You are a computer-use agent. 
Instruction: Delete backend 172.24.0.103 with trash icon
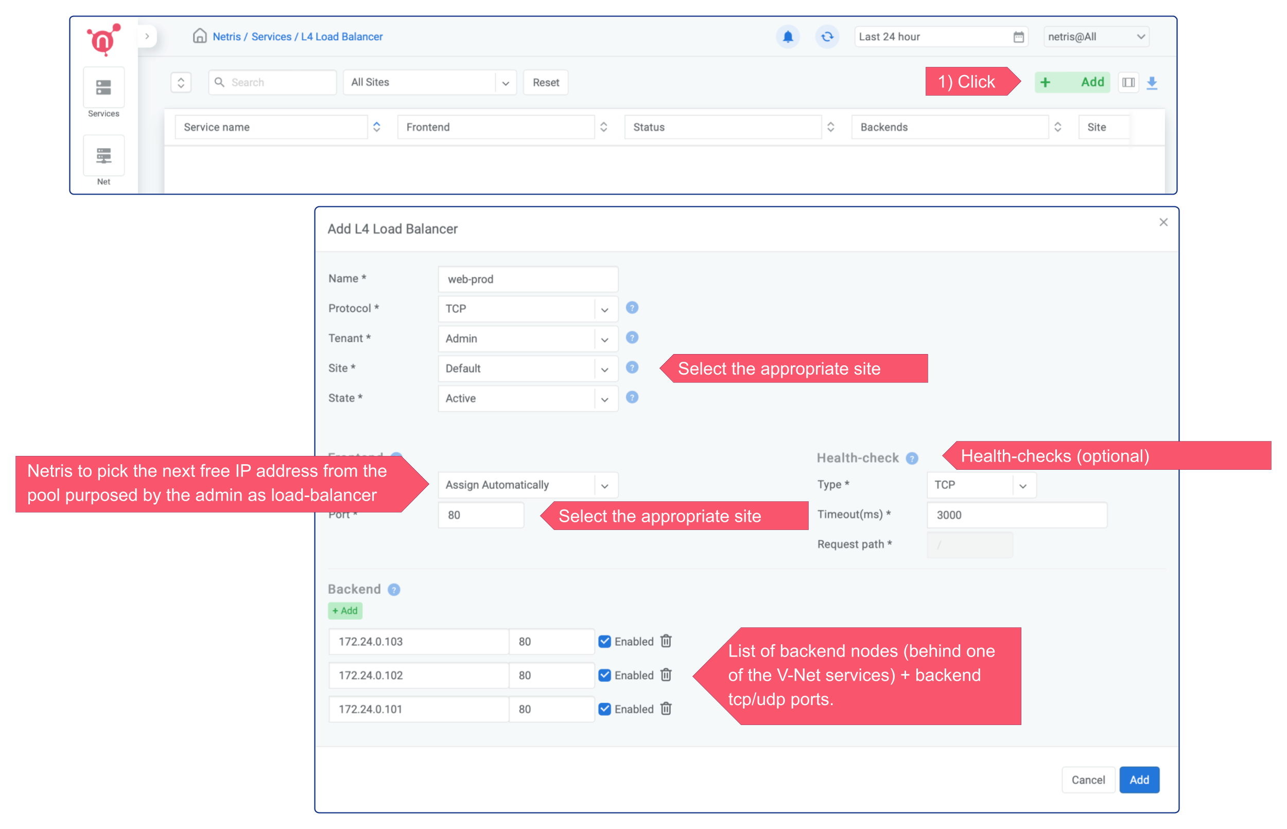click(x=666, y=641)
